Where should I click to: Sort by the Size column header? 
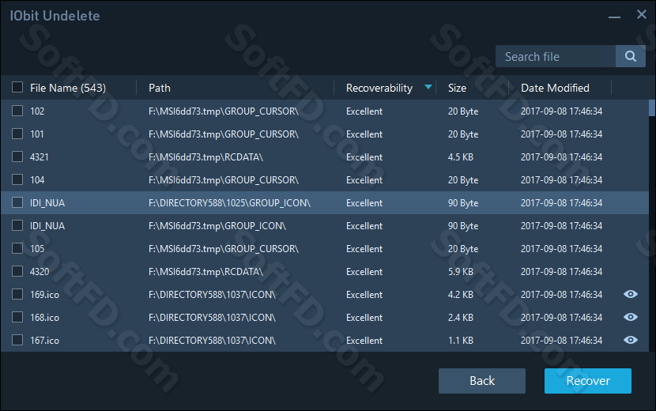coord(457,88)
